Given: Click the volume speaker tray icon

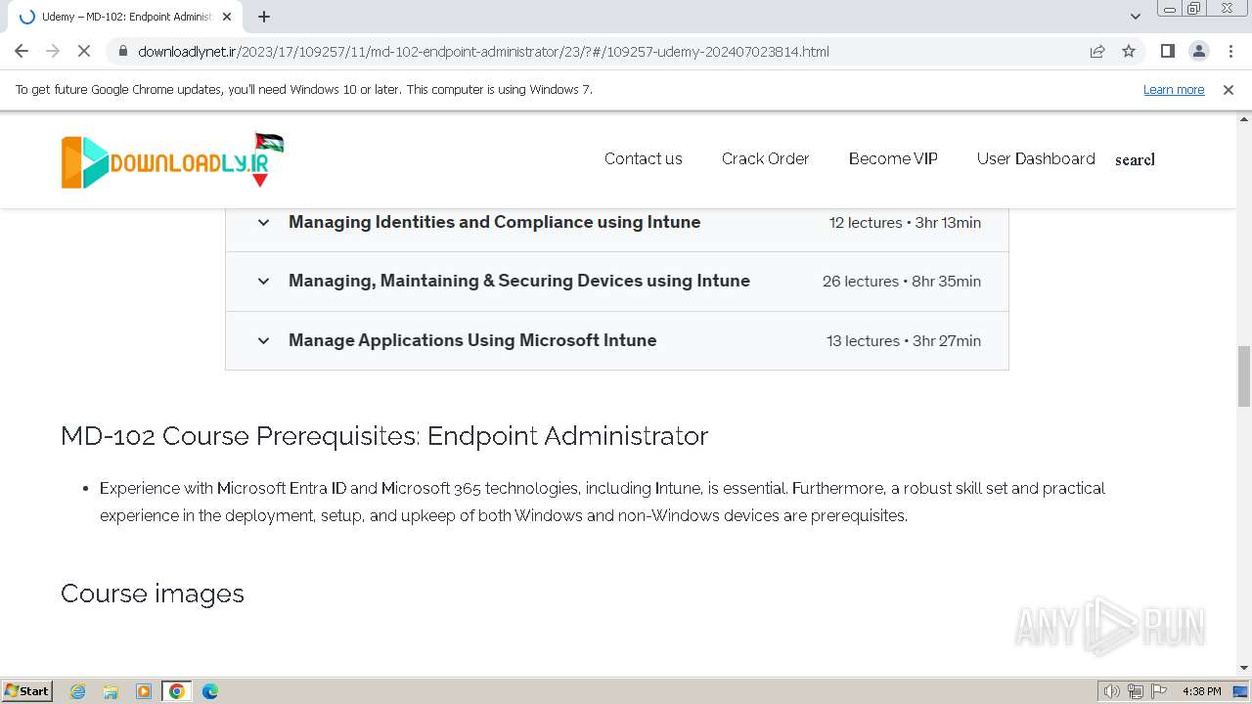Looking at the screenshot, I should click(x=1111, y=691).
